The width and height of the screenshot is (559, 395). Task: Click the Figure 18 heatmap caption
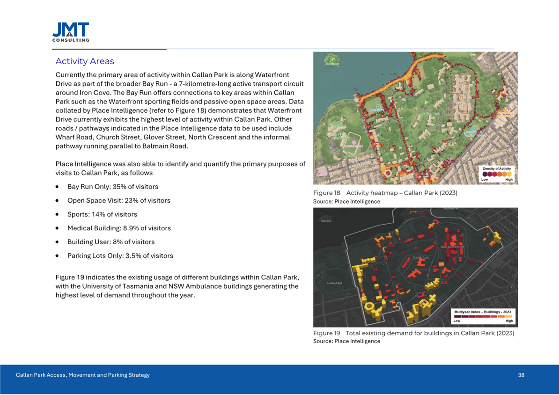pos(385,193)
